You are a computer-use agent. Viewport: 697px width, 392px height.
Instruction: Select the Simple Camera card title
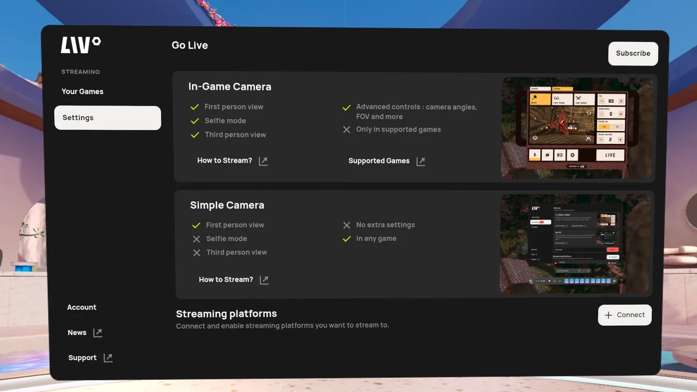tap(227, 205)
